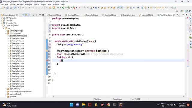Viewport: 192px width, 108px height.
Task: Open the File menu
Action: click(x=2, y=4)
